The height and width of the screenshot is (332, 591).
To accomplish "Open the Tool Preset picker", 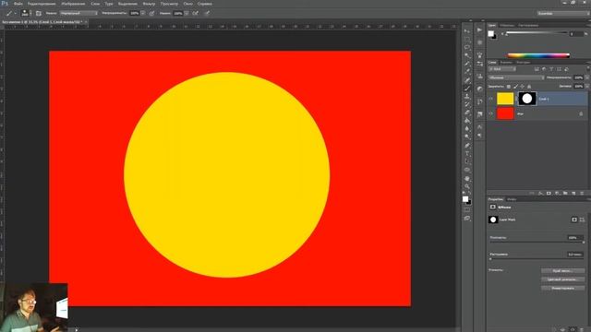I will (x=12, y=13).
